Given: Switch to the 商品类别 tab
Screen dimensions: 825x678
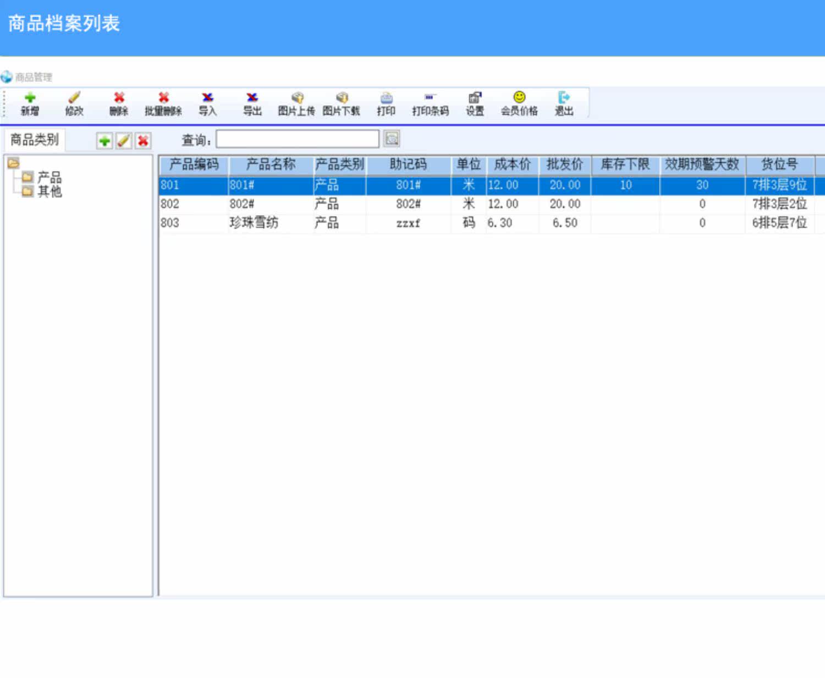Looking at the screenshot, I should [x=35, y=140].
